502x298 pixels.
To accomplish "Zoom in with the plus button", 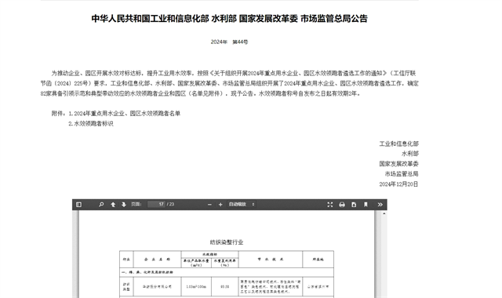I will pyautogui.click(x=220, y=205).
